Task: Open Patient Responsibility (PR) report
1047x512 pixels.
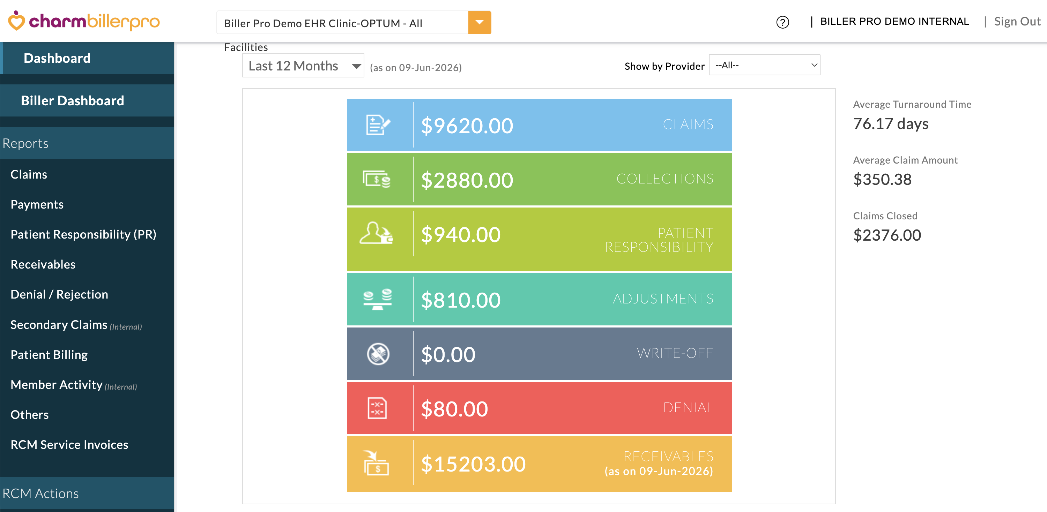Action: tap(83, 234)
